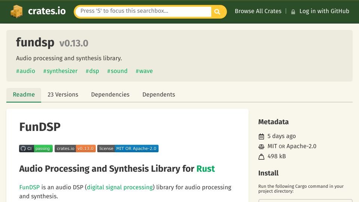Screen dimensions: 359x202
Task: Switch to the 23 Versions tab
Action: [x=63, y=95]
